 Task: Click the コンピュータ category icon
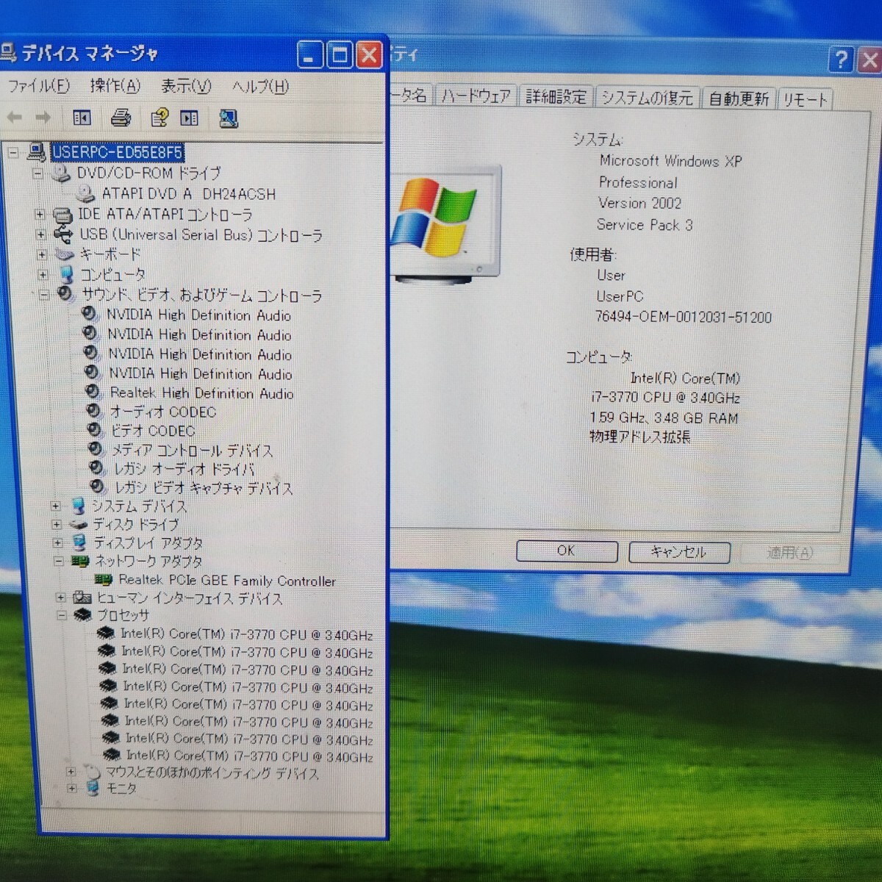(66, 274)
